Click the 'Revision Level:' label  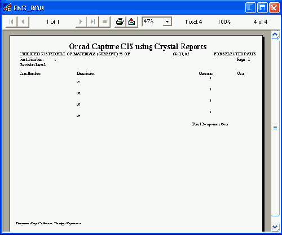(33, 64)
